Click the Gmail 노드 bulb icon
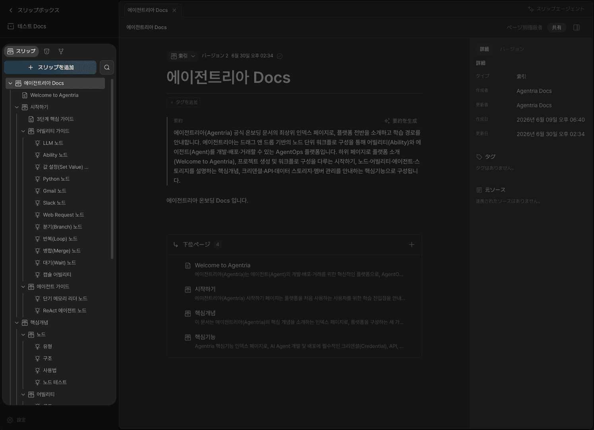594x430 pixels. point(37,191)
